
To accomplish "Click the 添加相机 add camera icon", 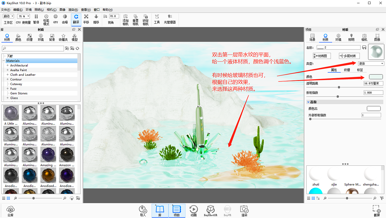I will tap(125, 19).
